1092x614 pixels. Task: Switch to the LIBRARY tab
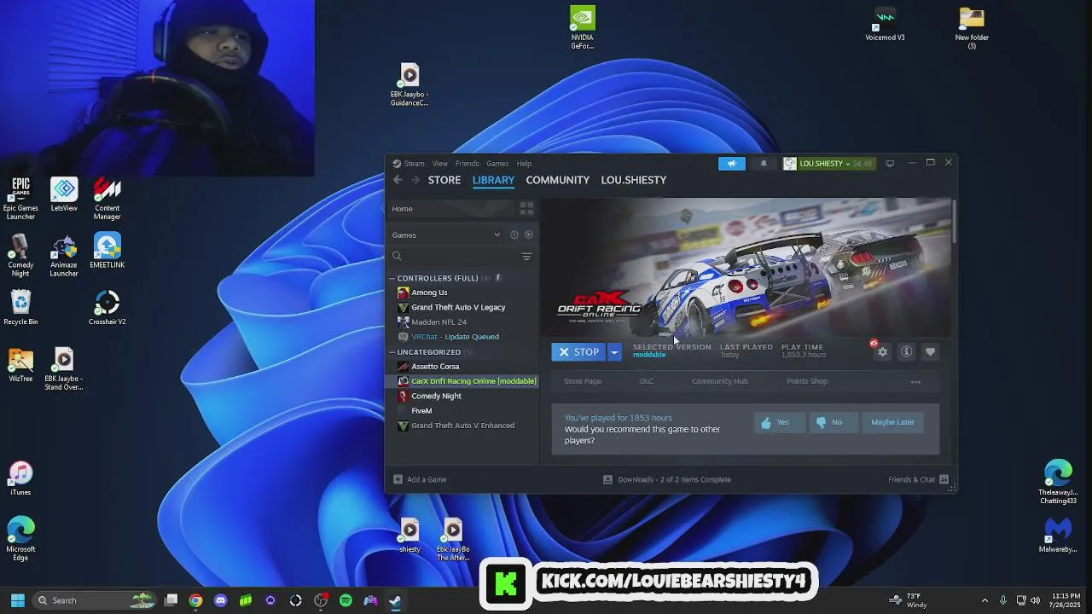pyautogui.click(x=493, y=180)
